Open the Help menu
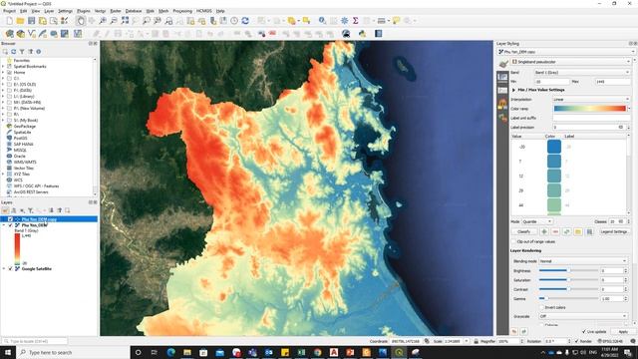 click(x=220, y=11)
